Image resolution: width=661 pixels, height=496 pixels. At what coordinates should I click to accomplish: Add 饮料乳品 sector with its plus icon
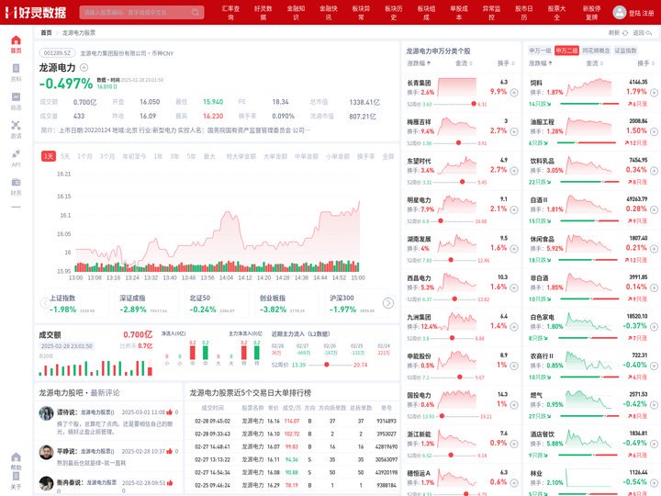click(654, 171)
